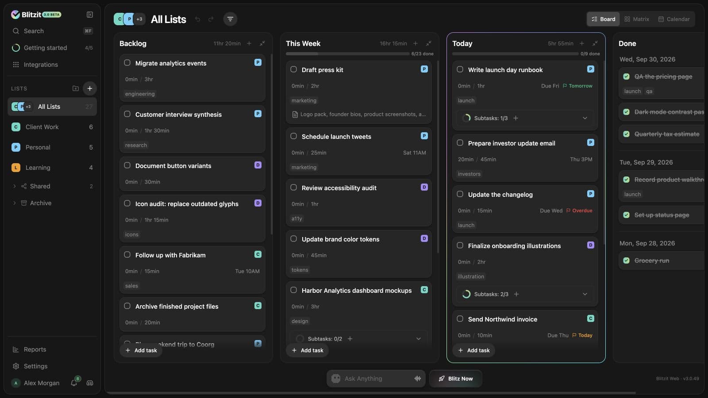Open the Discord icon near Alex Morgan
This screenshot has height=398, width=708.
(90, 383)
